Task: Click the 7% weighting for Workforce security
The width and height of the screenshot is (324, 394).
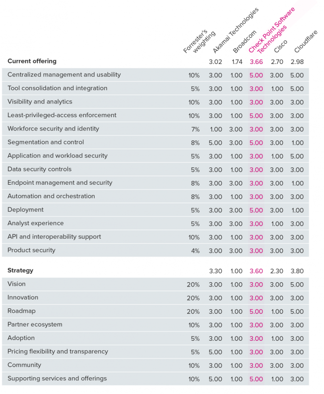Action: point(195,129)
